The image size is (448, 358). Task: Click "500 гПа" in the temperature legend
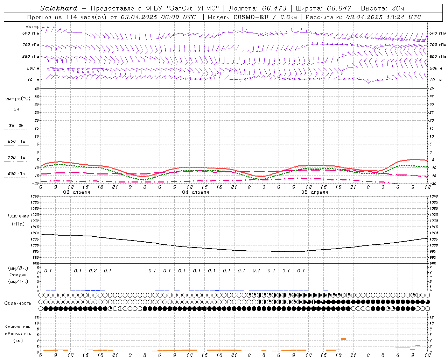pos(16,174)
